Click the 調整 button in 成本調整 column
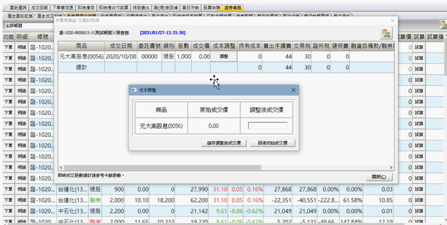This screenshot has height=225, width=447. pyautogui.click(x=223, y=56)
